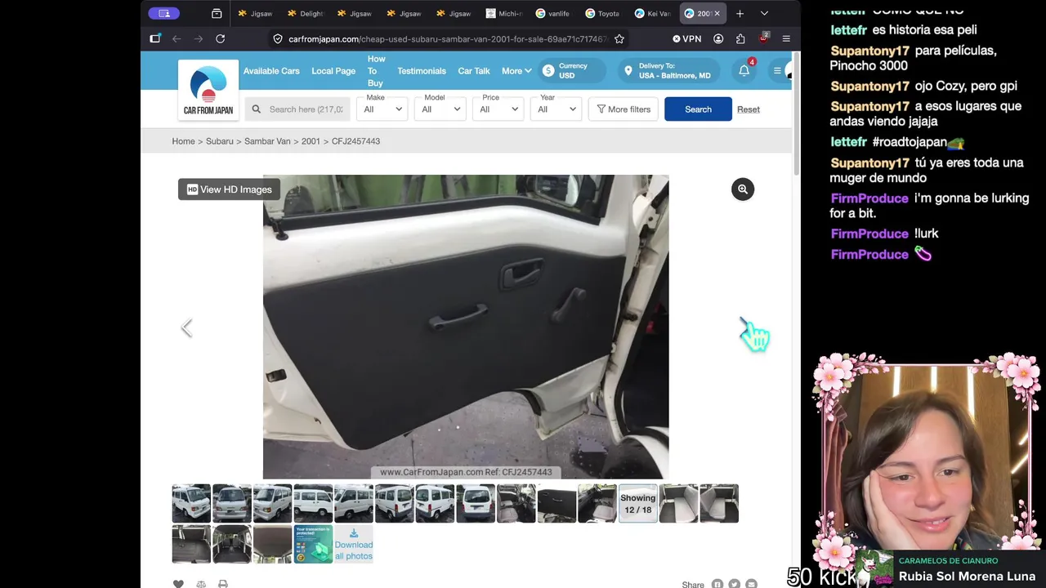Select the transaction protected thumbnail
This screenshot has width=1046, height=588.
313,545
